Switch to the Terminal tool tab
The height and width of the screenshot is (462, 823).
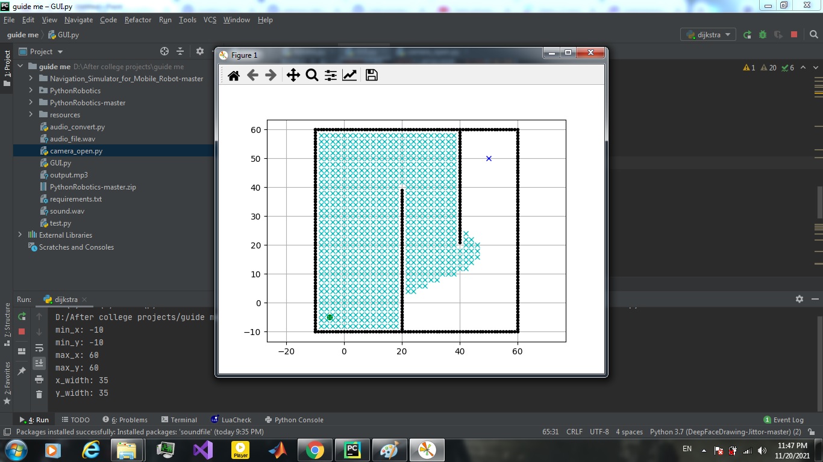[179, 420]
